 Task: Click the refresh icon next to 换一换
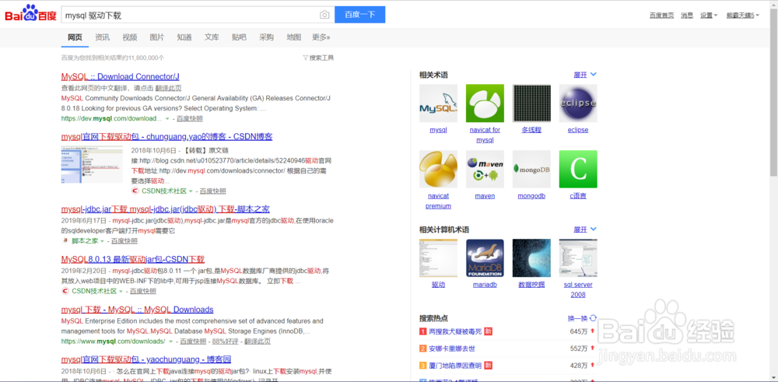pyautogui.click(x=594, y=318)
